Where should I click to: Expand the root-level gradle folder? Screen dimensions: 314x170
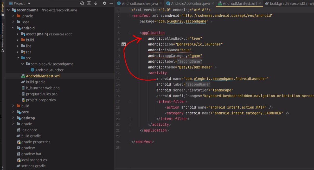click(x=13, y=124)
